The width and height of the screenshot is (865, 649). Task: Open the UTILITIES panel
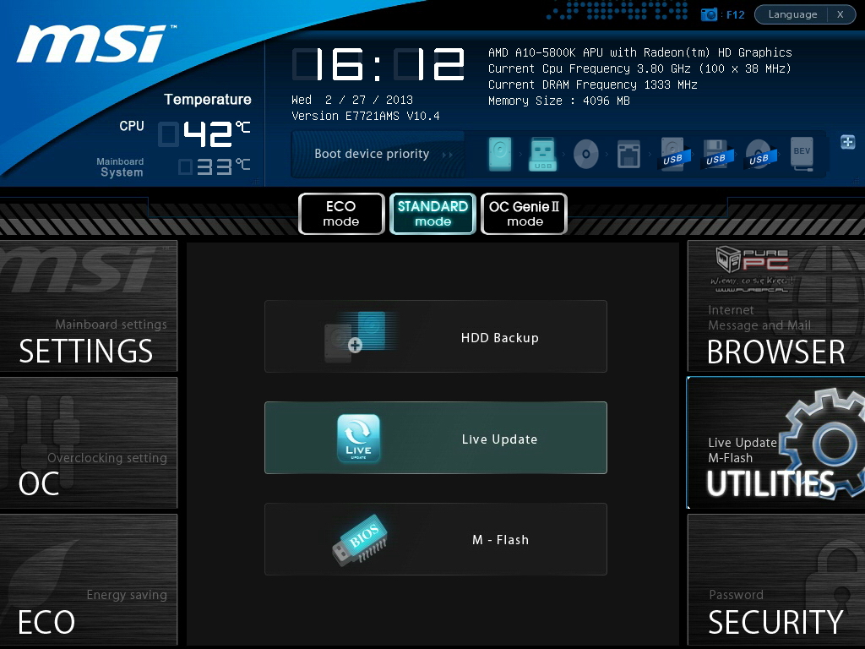click(776, 443)
